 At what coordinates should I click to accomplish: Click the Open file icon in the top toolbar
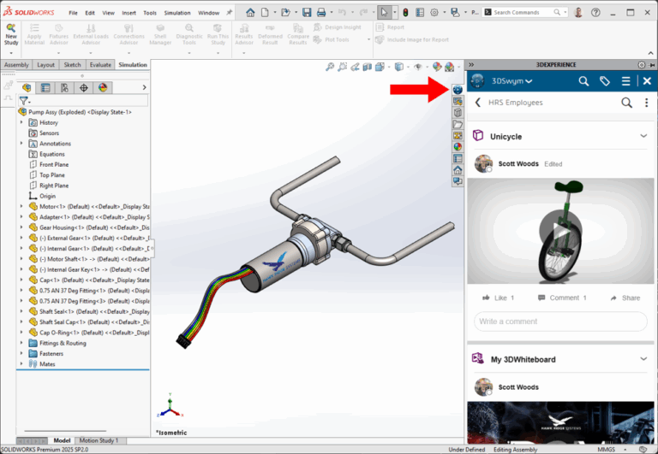286,13
